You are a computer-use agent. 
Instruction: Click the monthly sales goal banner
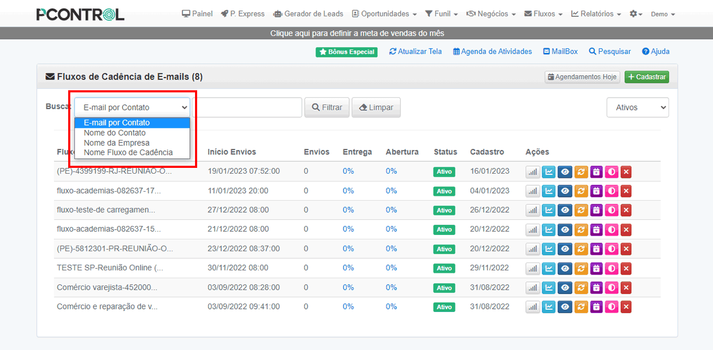click(357, 33)
